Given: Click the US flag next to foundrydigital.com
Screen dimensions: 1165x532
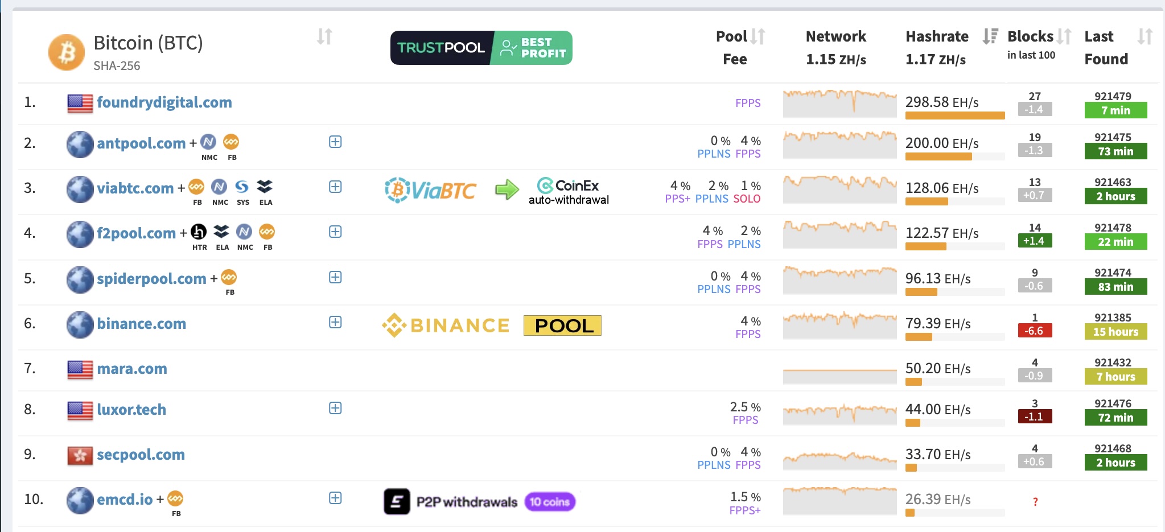Looking at the screenshot, I should click(80, 102).
